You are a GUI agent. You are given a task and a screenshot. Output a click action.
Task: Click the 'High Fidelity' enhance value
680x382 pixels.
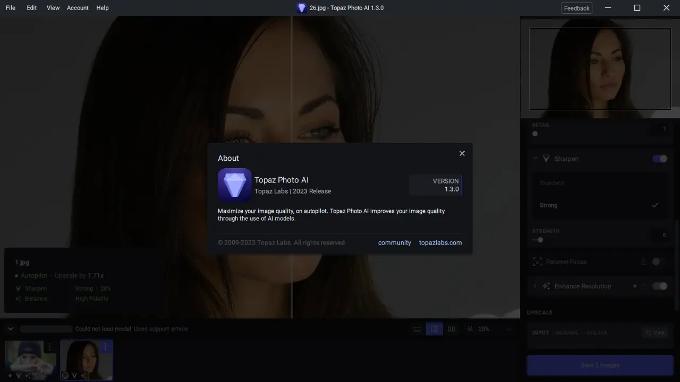pyautogui.click(x=92, y=299)
